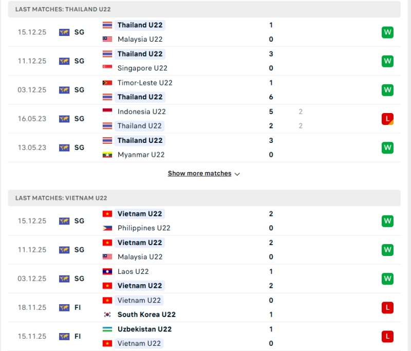This screenshot has height=351, width=411.
Task: Click the Uzbekistan flag icon next to Uzbekistan U22
Action: point(107,329)
